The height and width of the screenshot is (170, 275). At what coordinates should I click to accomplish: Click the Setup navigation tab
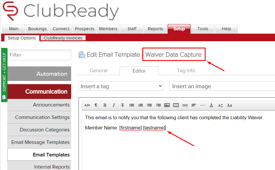[x=179, y=29]
